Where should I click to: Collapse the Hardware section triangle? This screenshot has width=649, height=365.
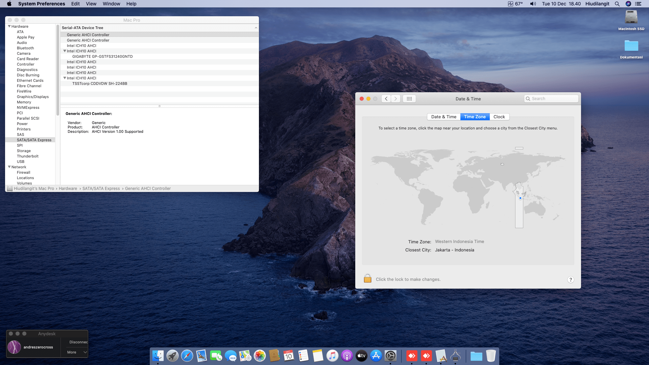9,26
